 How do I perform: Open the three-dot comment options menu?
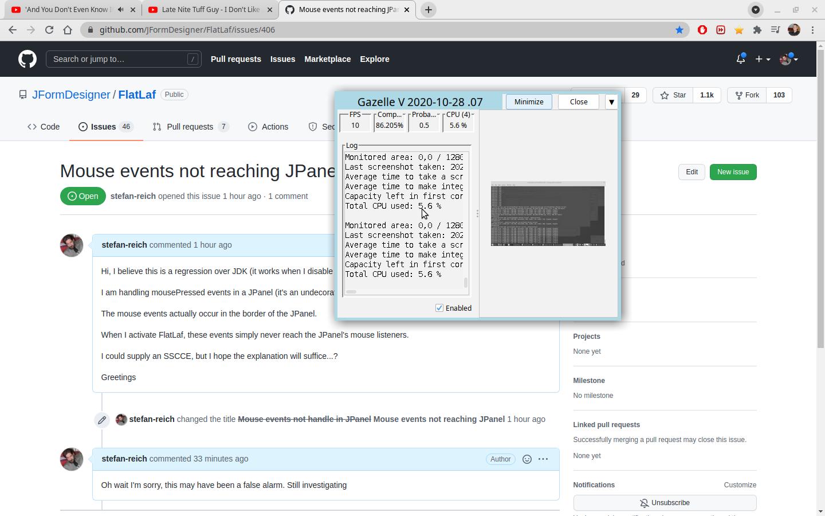543,459
